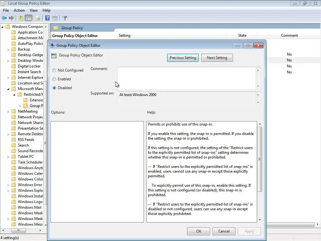Click inside the Comment text box
This screenshot has height=241, width=321.
(x=187, y=78)
